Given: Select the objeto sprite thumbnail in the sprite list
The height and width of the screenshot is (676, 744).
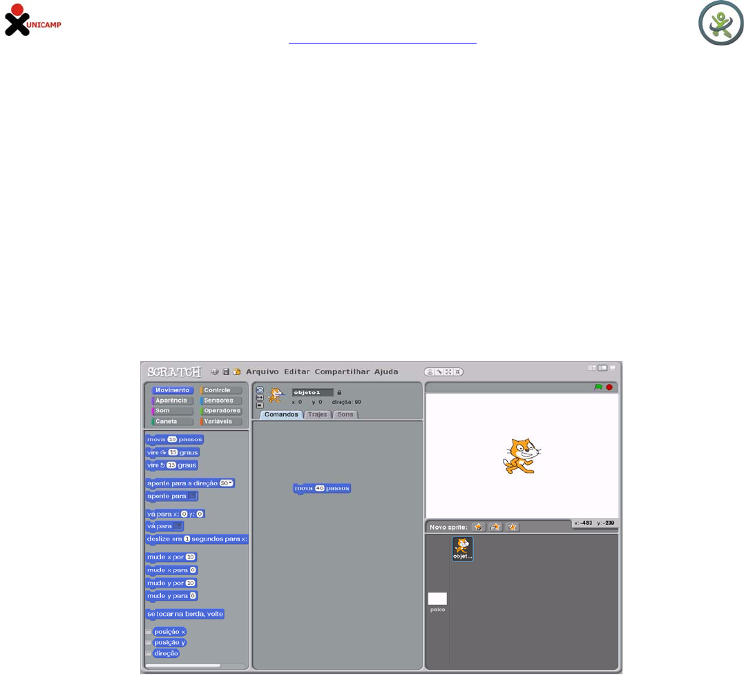Looking at the screenshot, I should [x=463, y=550].
